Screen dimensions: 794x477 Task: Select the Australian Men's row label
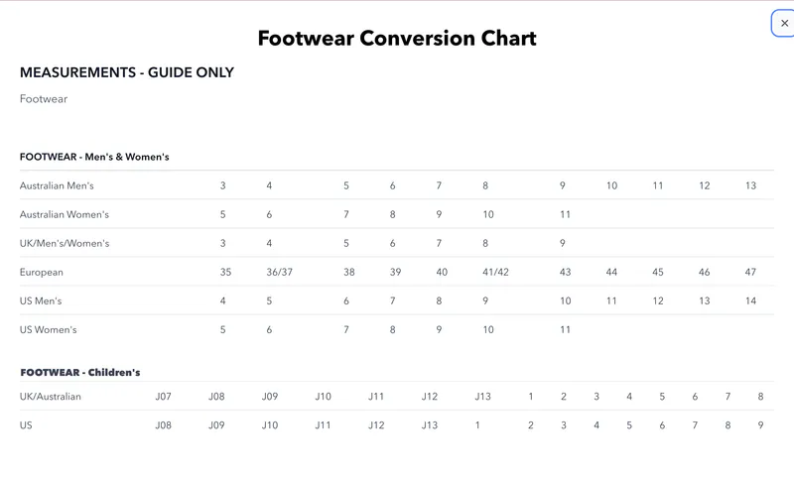tap(57, 185)
